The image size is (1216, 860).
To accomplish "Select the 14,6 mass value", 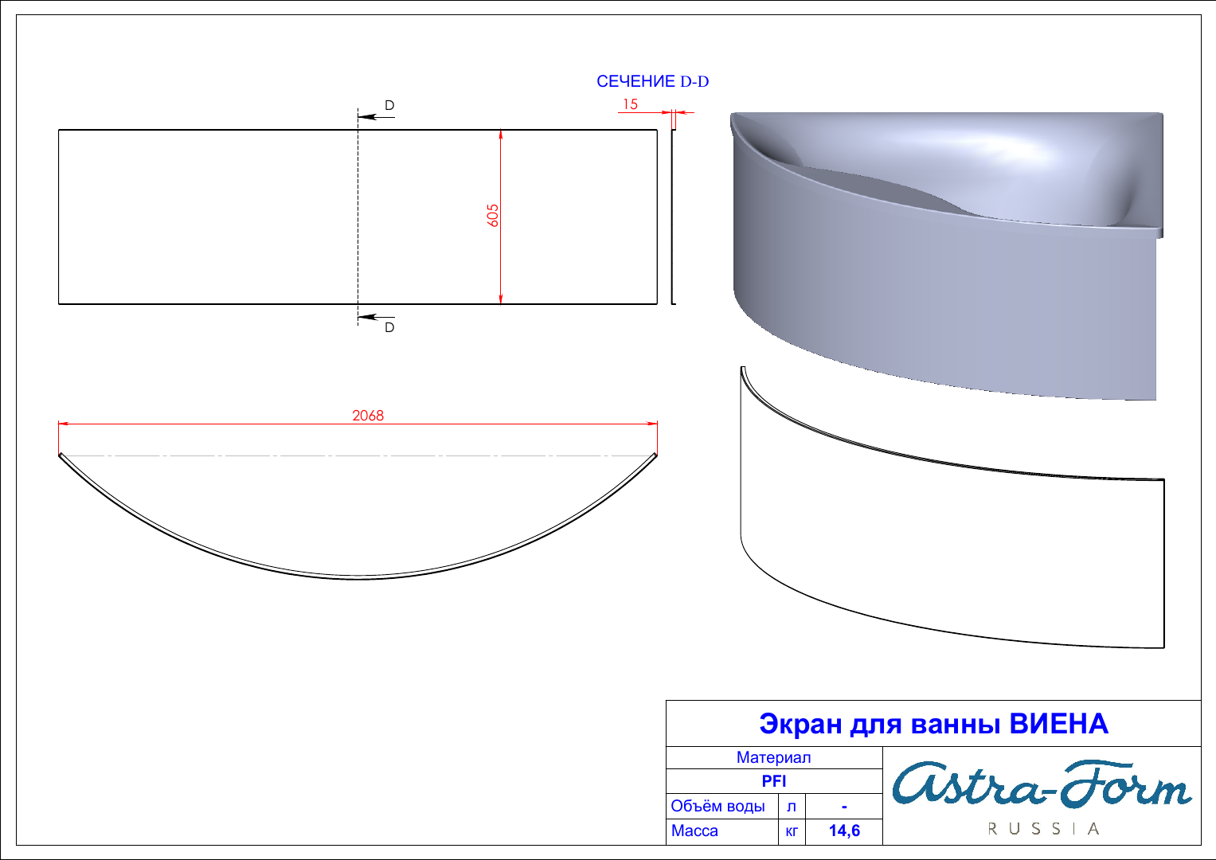I will (x=844, y=831).
